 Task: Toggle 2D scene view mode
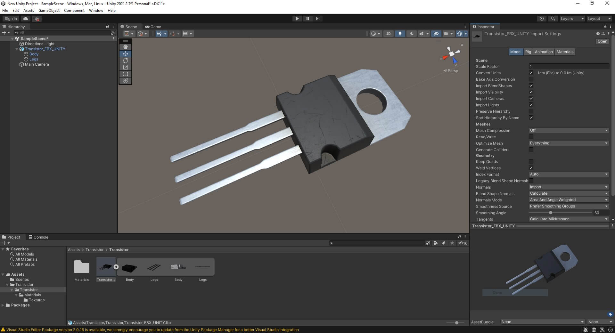[x=388, y=34]
